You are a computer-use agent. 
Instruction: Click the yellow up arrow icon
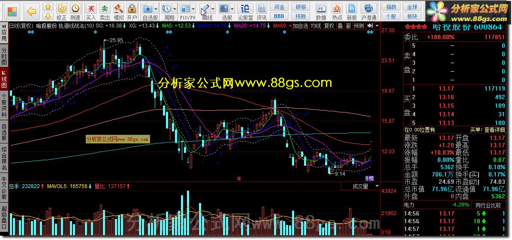point(48,7)
